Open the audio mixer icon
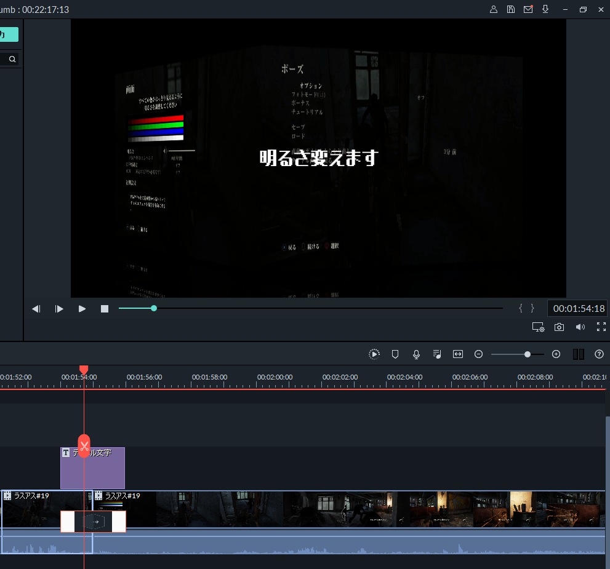 (x=437, y=354)
